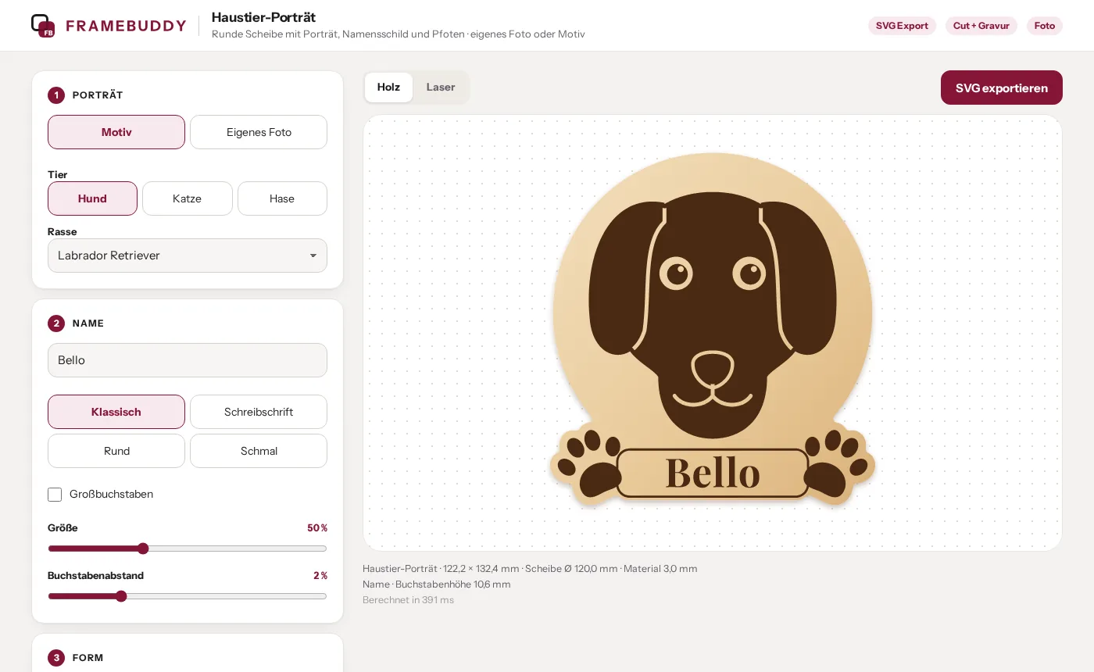1094x672 pixels.
Task: Click the Berechnet in 391 ms status text
Action: coord(408,600)
